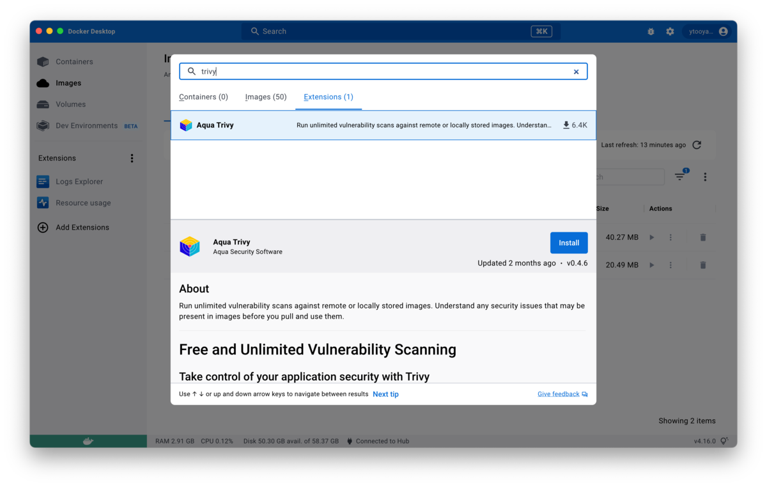Click the lightbulb icon beside v4.16.0
Viewport: 767px width, 487px height.
click(724, 441)
